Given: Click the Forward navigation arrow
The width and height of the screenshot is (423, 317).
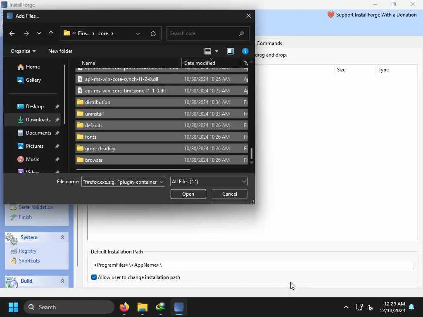Looking at the screenshot, I should tap(26, 33).
